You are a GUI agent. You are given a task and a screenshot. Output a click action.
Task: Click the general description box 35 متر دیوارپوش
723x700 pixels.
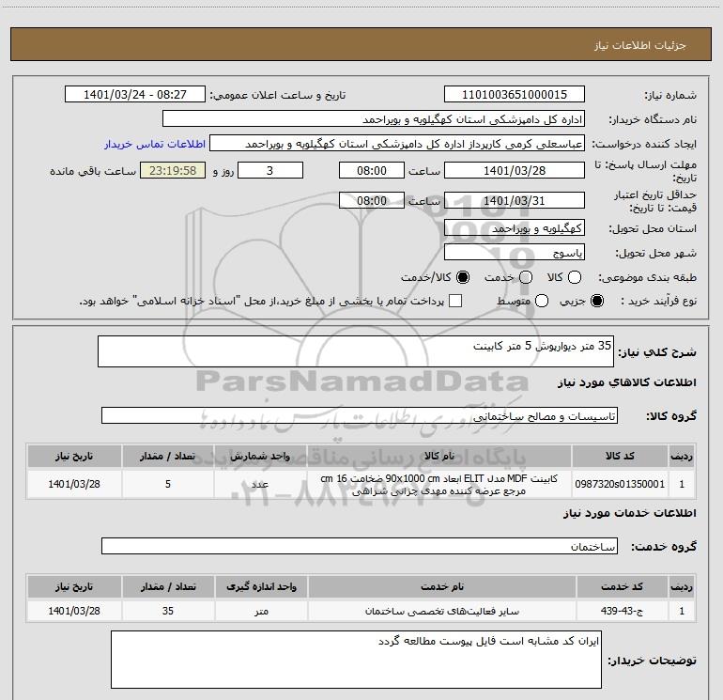coord(356,351)
